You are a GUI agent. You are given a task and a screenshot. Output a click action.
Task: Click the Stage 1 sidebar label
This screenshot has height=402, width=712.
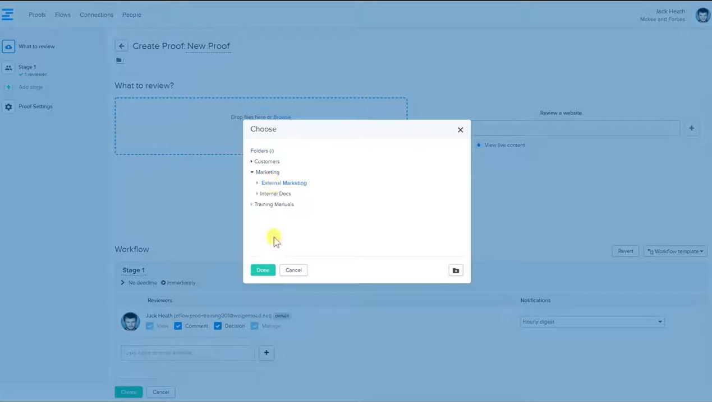point(27,67)
